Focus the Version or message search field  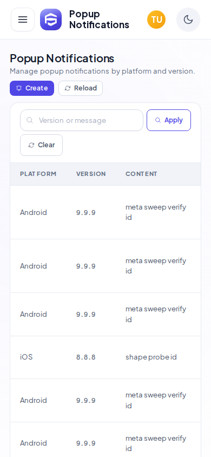click(x=82, y=120)
